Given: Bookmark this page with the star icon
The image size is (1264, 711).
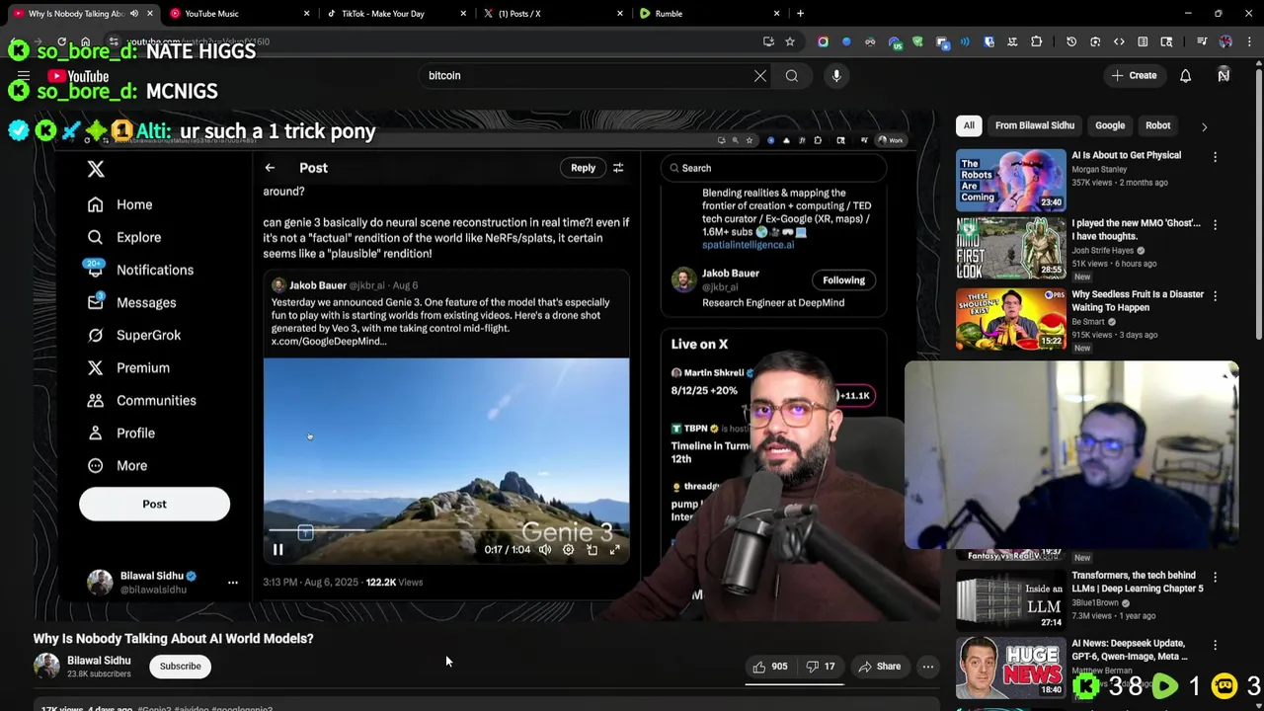Looking at the screenshot, I should pos(790,41).
